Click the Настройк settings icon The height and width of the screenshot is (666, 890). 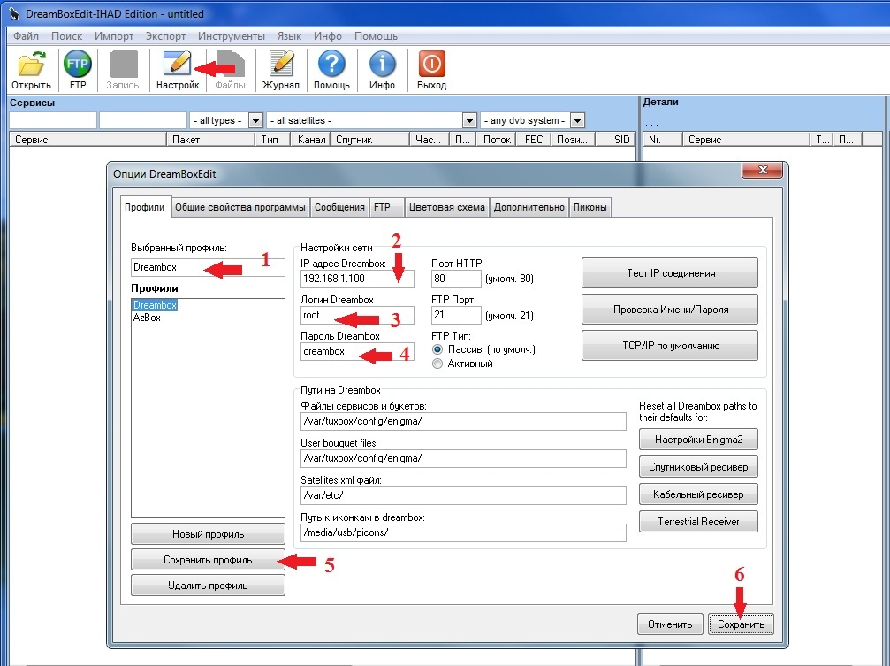click(x=177, y=63)
